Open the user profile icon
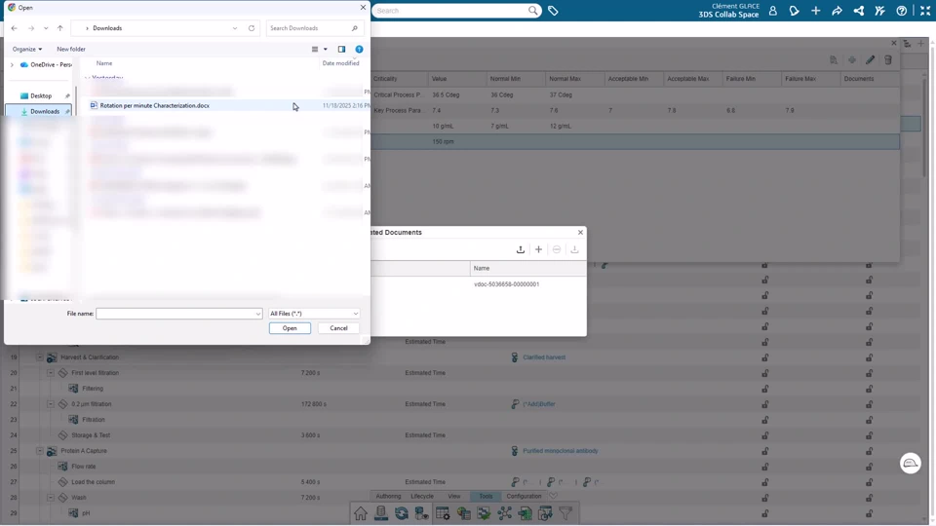Image resolution: width=936 pixels, height=526 pixels. [x=773, y=11]
